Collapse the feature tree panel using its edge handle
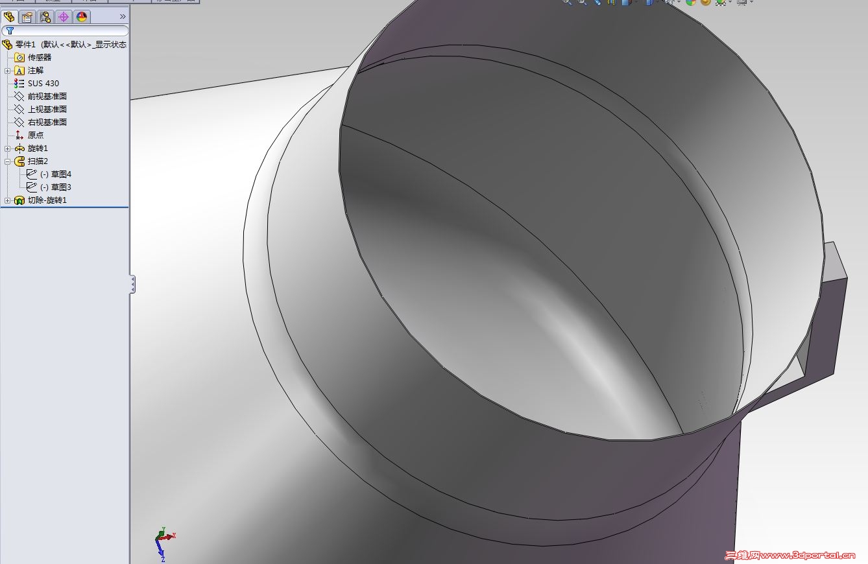Screen dimensions: 868x564 pos(132,284)
